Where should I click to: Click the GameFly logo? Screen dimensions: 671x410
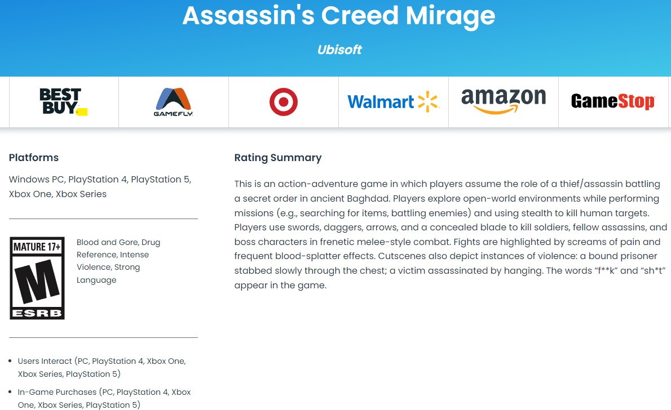tap(173, 102)
